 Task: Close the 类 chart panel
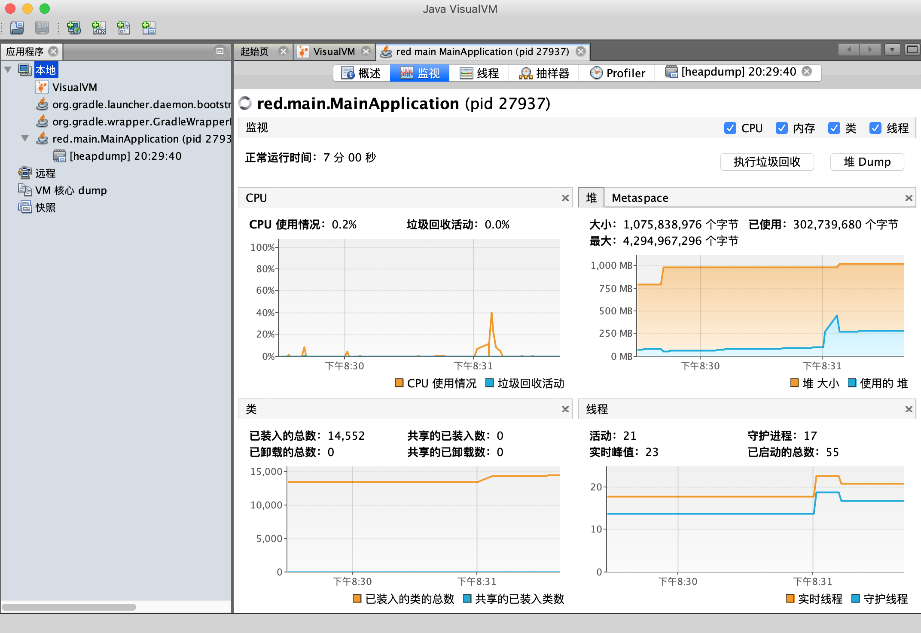click(x=565, y=409)
